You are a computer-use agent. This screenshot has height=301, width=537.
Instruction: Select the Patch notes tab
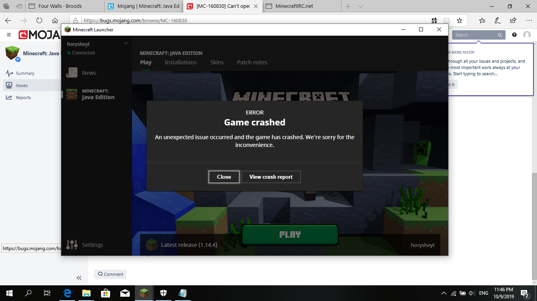(x=252, y=62)
